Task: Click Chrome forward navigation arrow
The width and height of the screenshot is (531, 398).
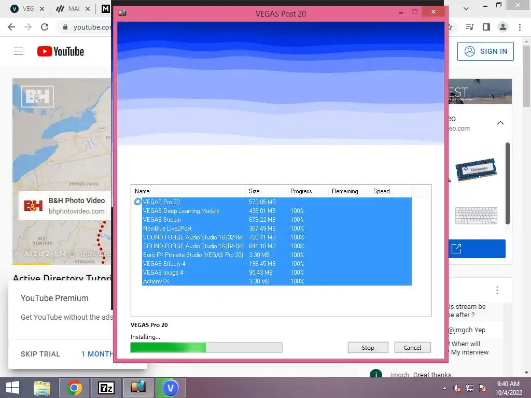Action: 28,27
